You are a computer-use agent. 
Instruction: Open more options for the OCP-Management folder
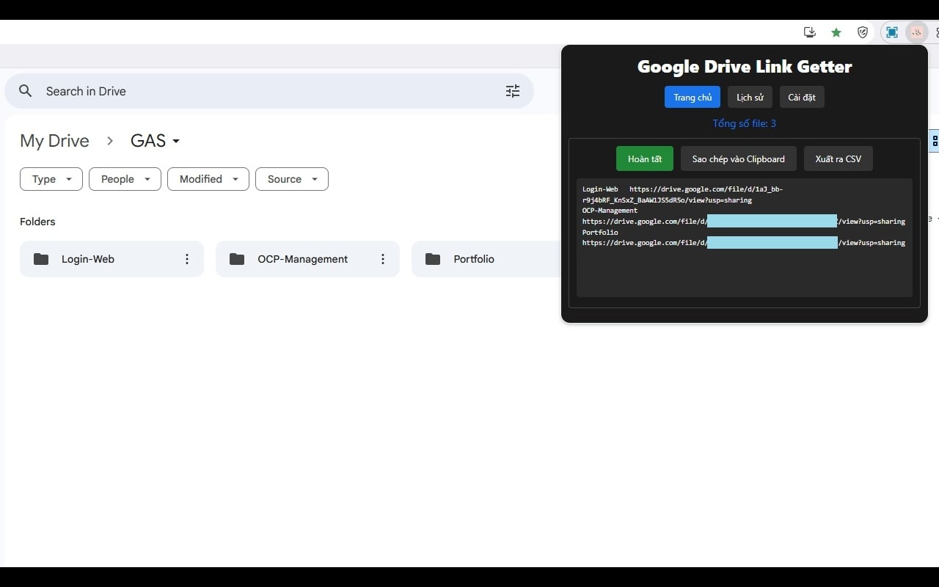coord(383,258)
